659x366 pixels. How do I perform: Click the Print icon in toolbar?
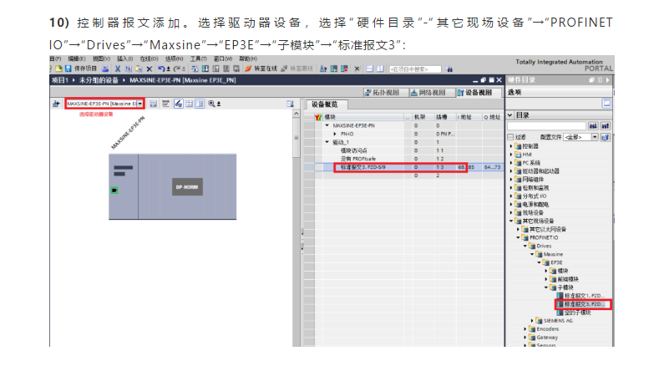click(x=104, y=69)
